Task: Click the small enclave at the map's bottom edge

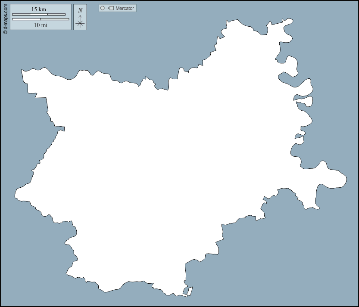Action: coord(188,291)
